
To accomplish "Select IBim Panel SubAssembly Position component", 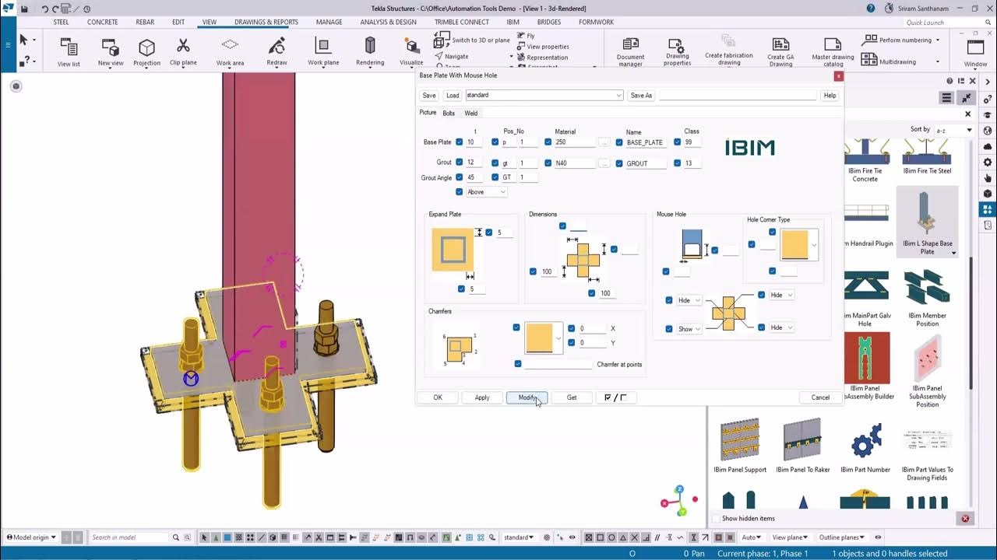I will [927, 371].
